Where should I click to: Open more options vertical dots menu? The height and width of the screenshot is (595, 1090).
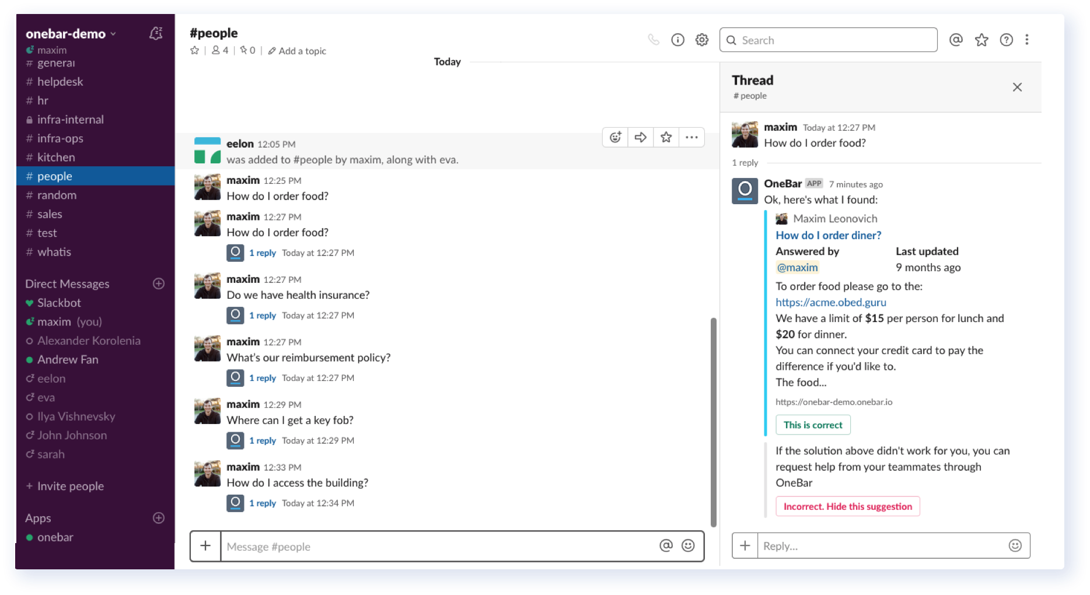pos(1027,40)
